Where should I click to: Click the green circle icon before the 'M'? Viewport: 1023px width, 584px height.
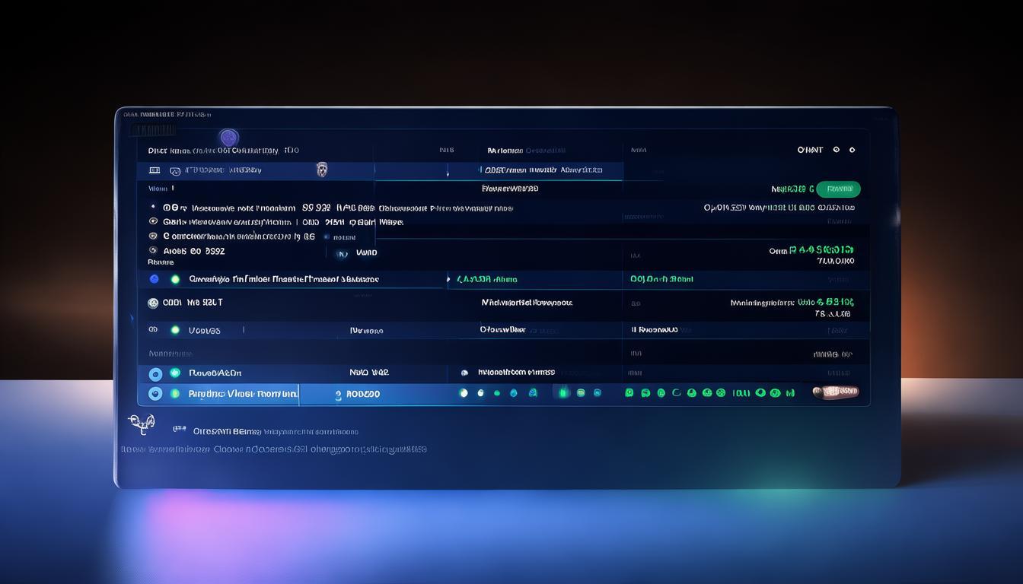click(x=775, y=393)
